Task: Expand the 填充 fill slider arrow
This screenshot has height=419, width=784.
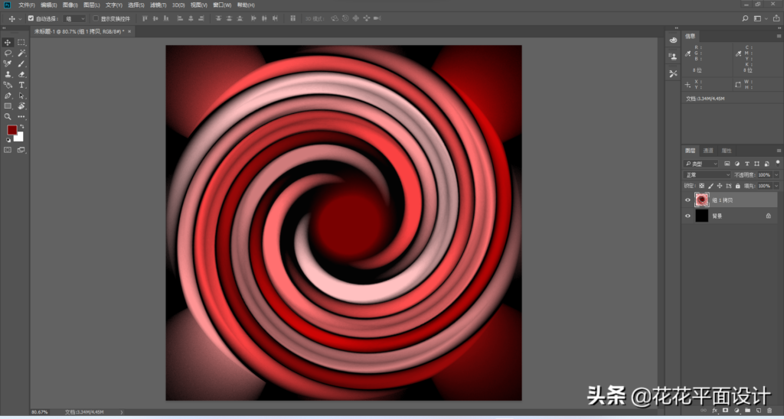Action: 776,186
